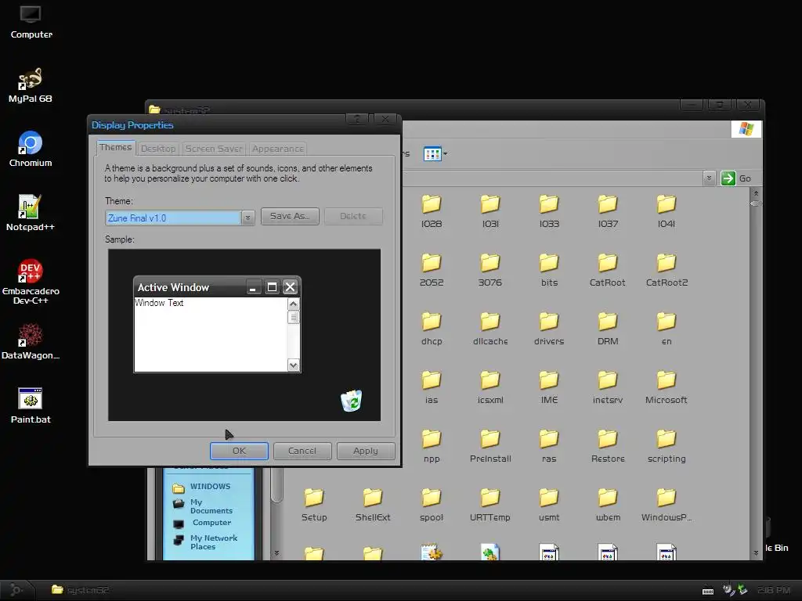Open Computer link in Other Places pane
Viewport: 802px width, 601px height.
[x=203, y=523]
